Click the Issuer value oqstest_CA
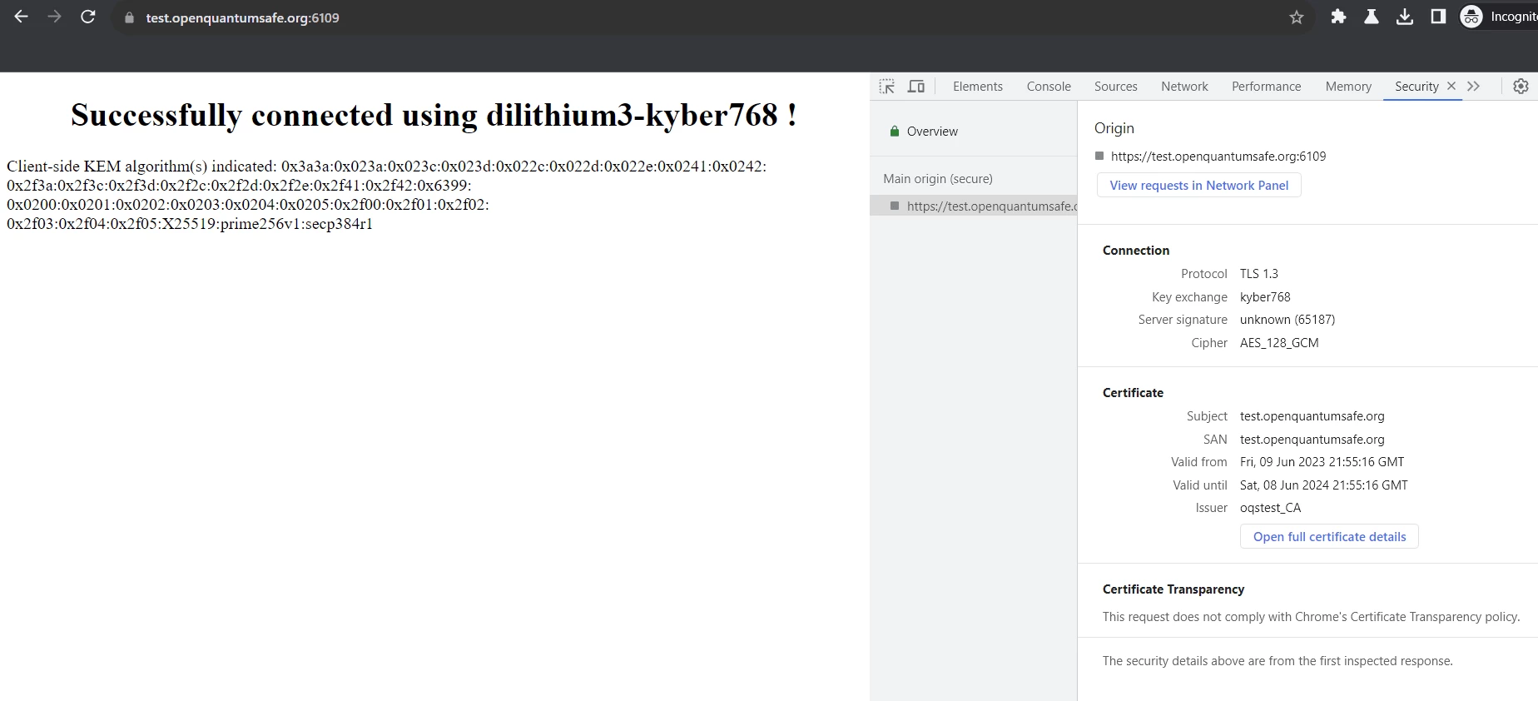 1270,508
